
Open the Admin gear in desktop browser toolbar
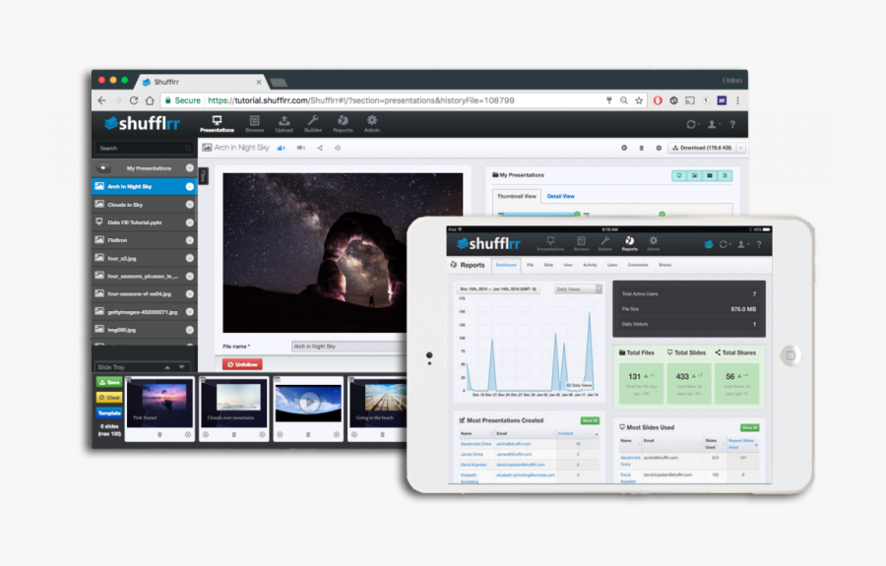coord(371,123)
